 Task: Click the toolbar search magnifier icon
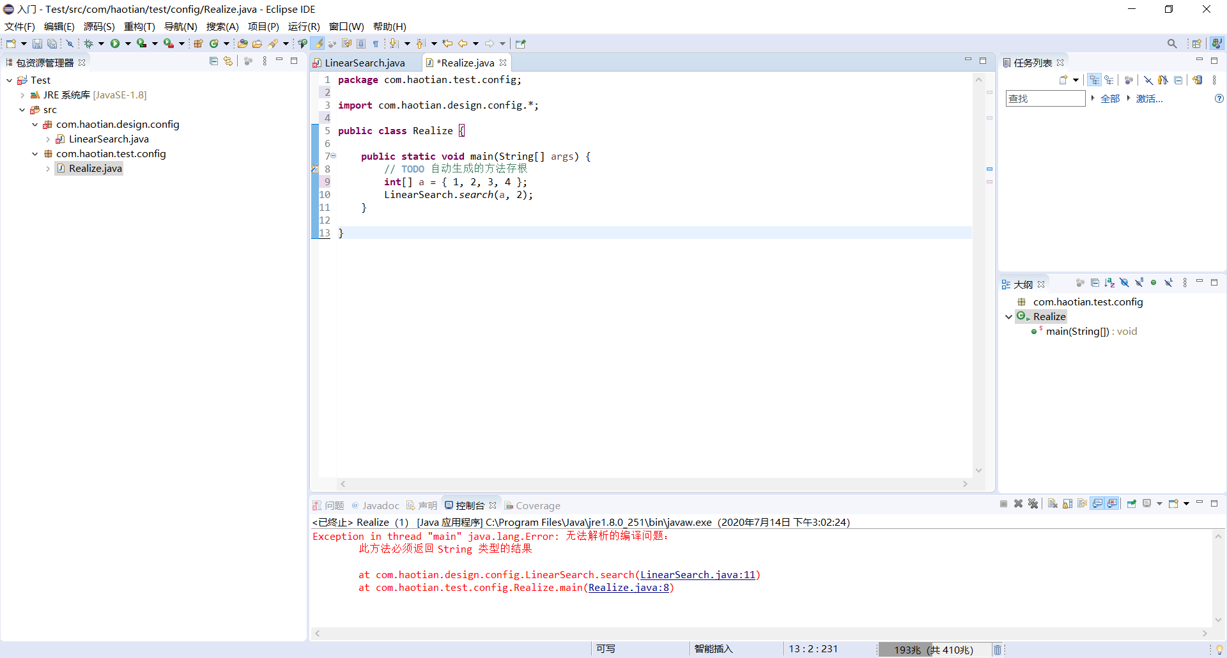[x=1172, y=43]
